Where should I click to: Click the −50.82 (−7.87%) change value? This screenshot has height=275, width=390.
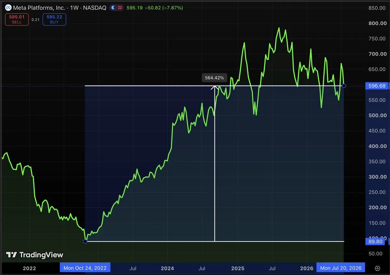pyautogui.click(x=163, y=7)
